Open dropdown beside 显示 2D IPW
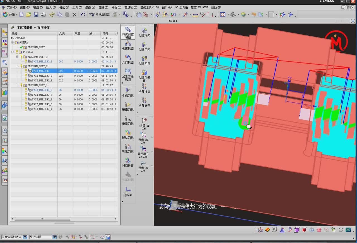This screenshot has width=357, height=243. point(152,138)
